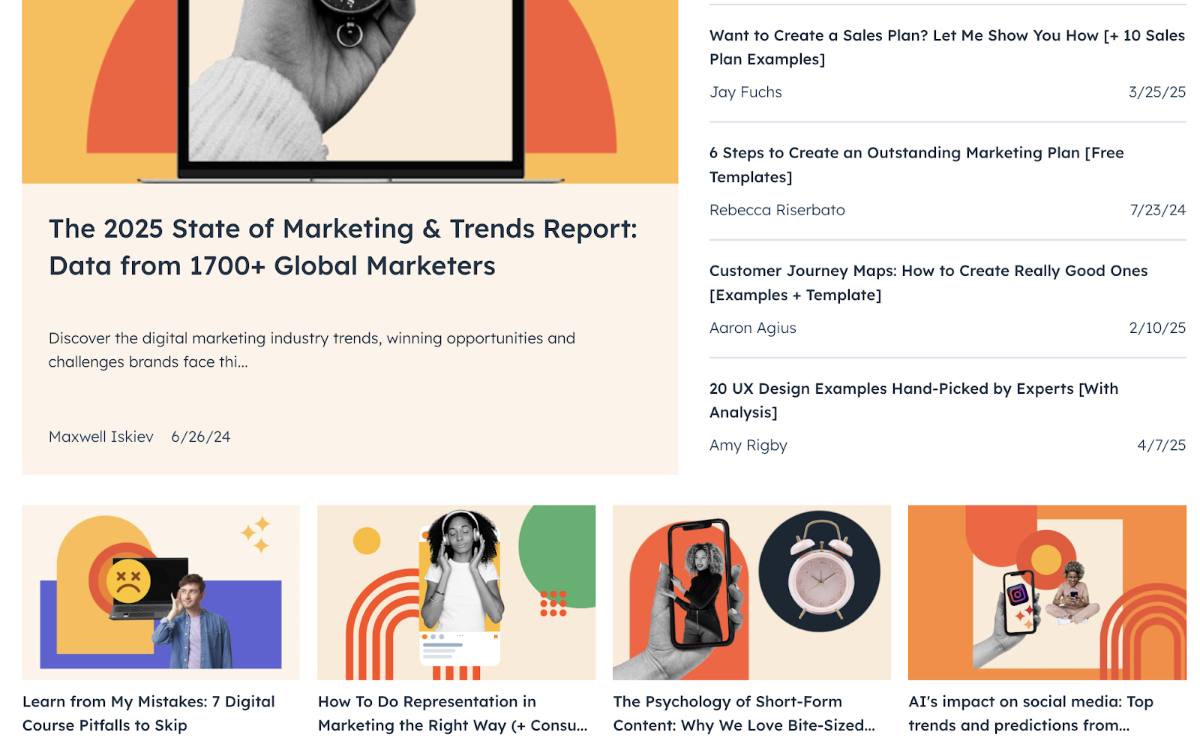This screenshot has width=1200, height=744.
Task: Read How To Do Representation in Marketing
Action: [x=452, y=713]
